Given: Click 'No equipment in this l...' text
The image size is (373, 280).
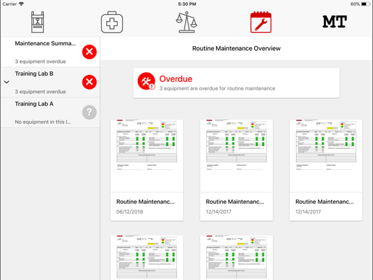Looking at the screenshot, I should pos(43,122).
